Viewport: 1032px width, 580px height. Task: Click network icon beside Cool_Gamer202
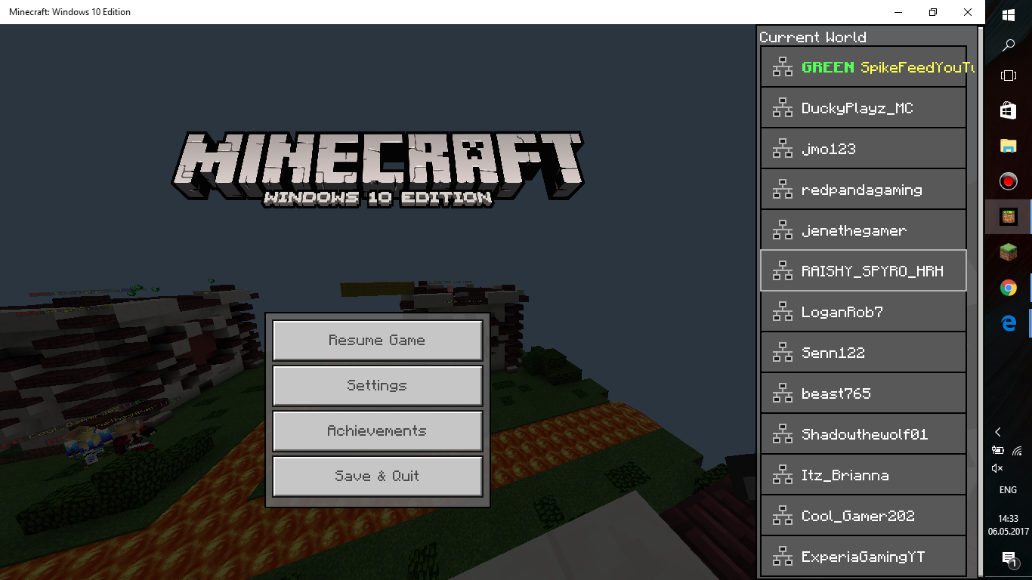coord(783,516)
